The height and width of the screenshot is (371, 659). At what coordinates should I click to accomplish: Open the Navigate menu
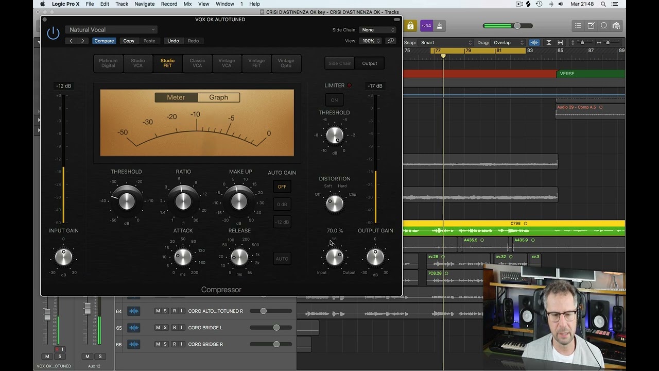(x=144, y=4)
